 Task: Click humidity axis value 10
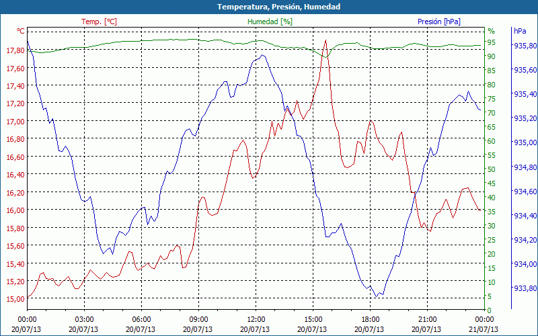(x=492, y=282)
